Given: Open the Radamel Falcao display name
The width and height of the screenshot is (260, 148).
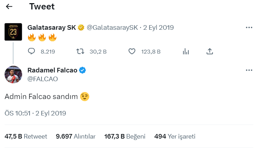Looking at the screenshot, I should point(52,70).
